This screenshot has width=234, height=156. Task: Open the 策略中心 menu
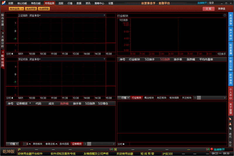pyautogui.click(x=99, y=3)
